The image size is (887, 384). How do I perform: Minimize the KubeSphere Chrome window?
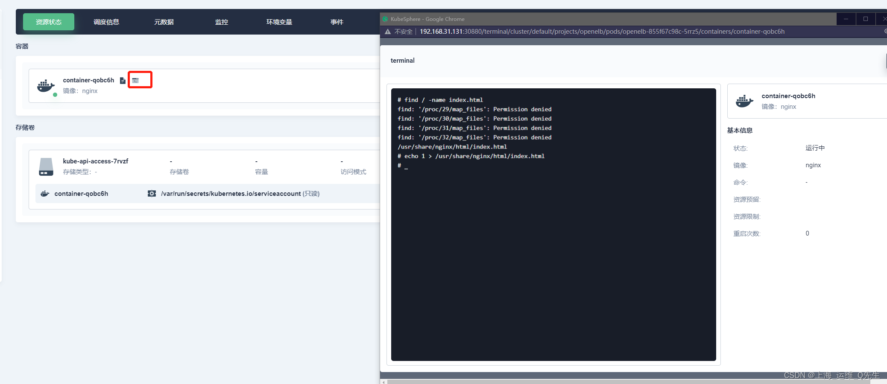pyautogui.click(x=846, y=19)
